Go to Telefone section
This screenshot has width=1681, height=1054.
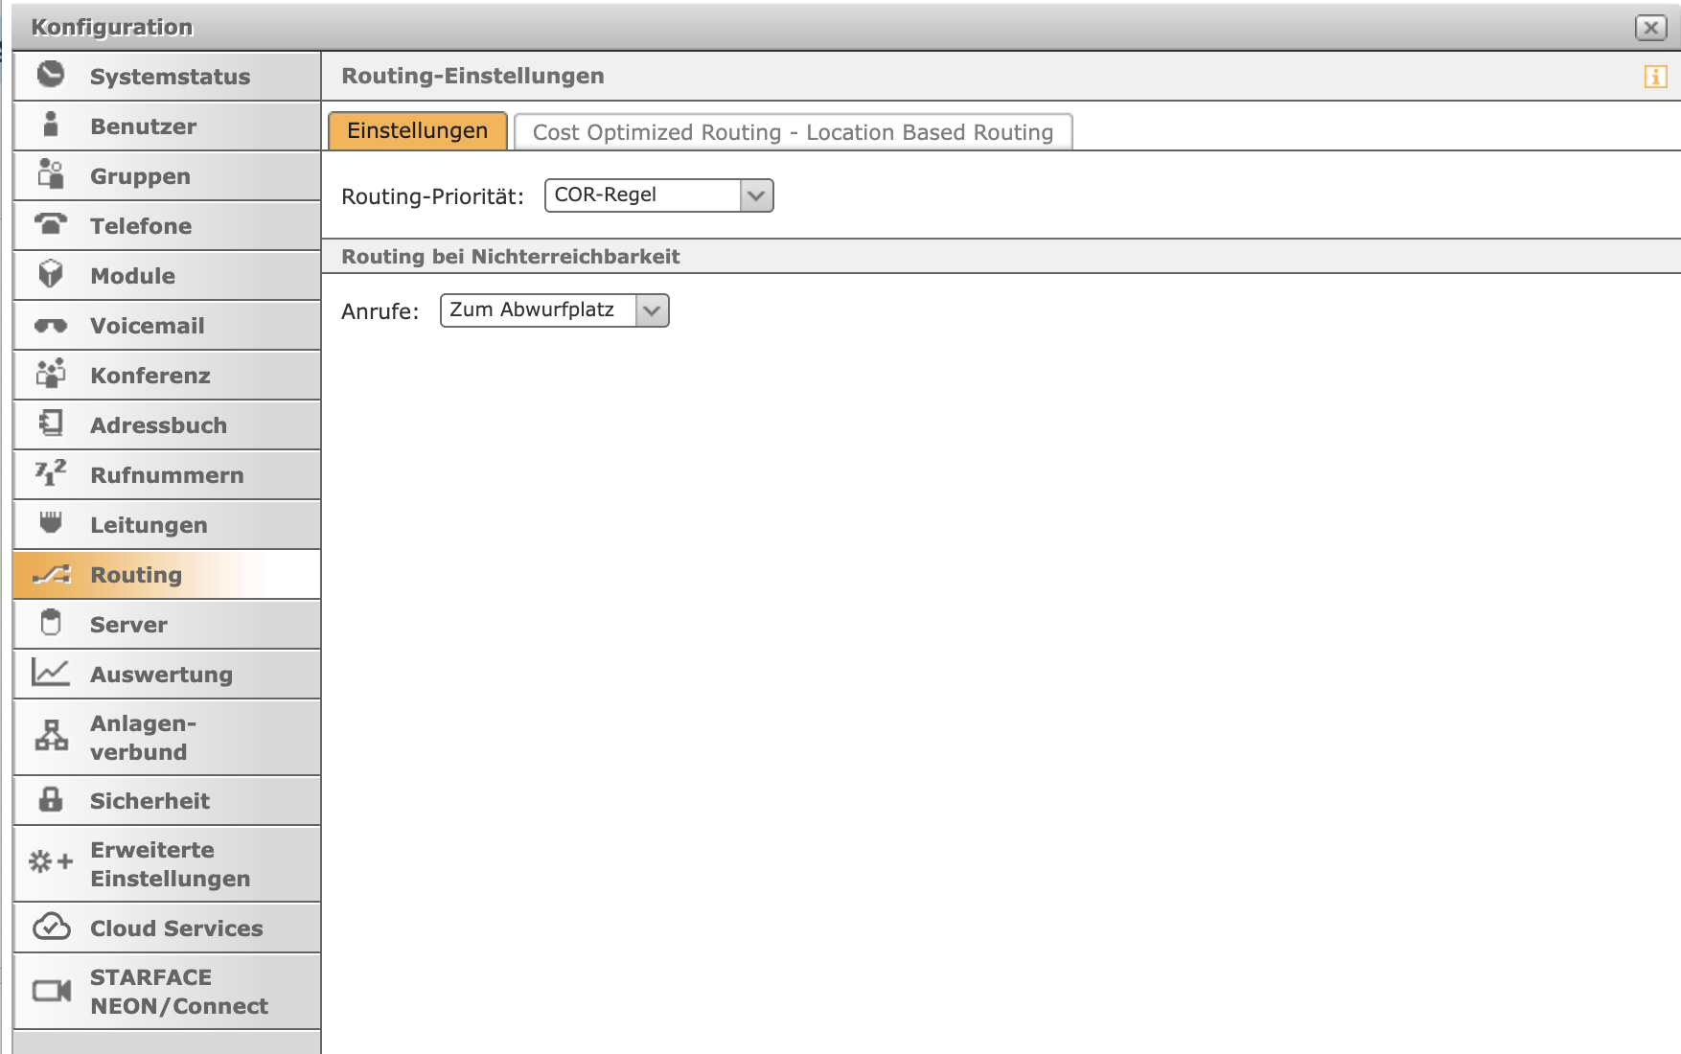(x=168, y=225)
